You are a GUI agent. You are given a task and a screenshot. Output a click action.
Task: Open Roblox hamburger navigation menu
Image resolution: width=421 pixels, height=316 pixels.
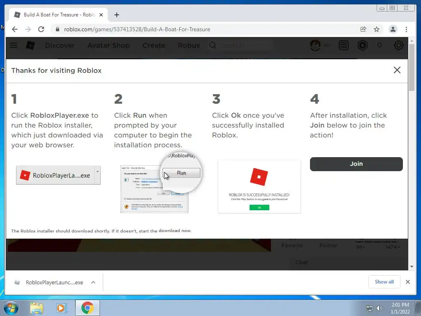pos(14,45)
